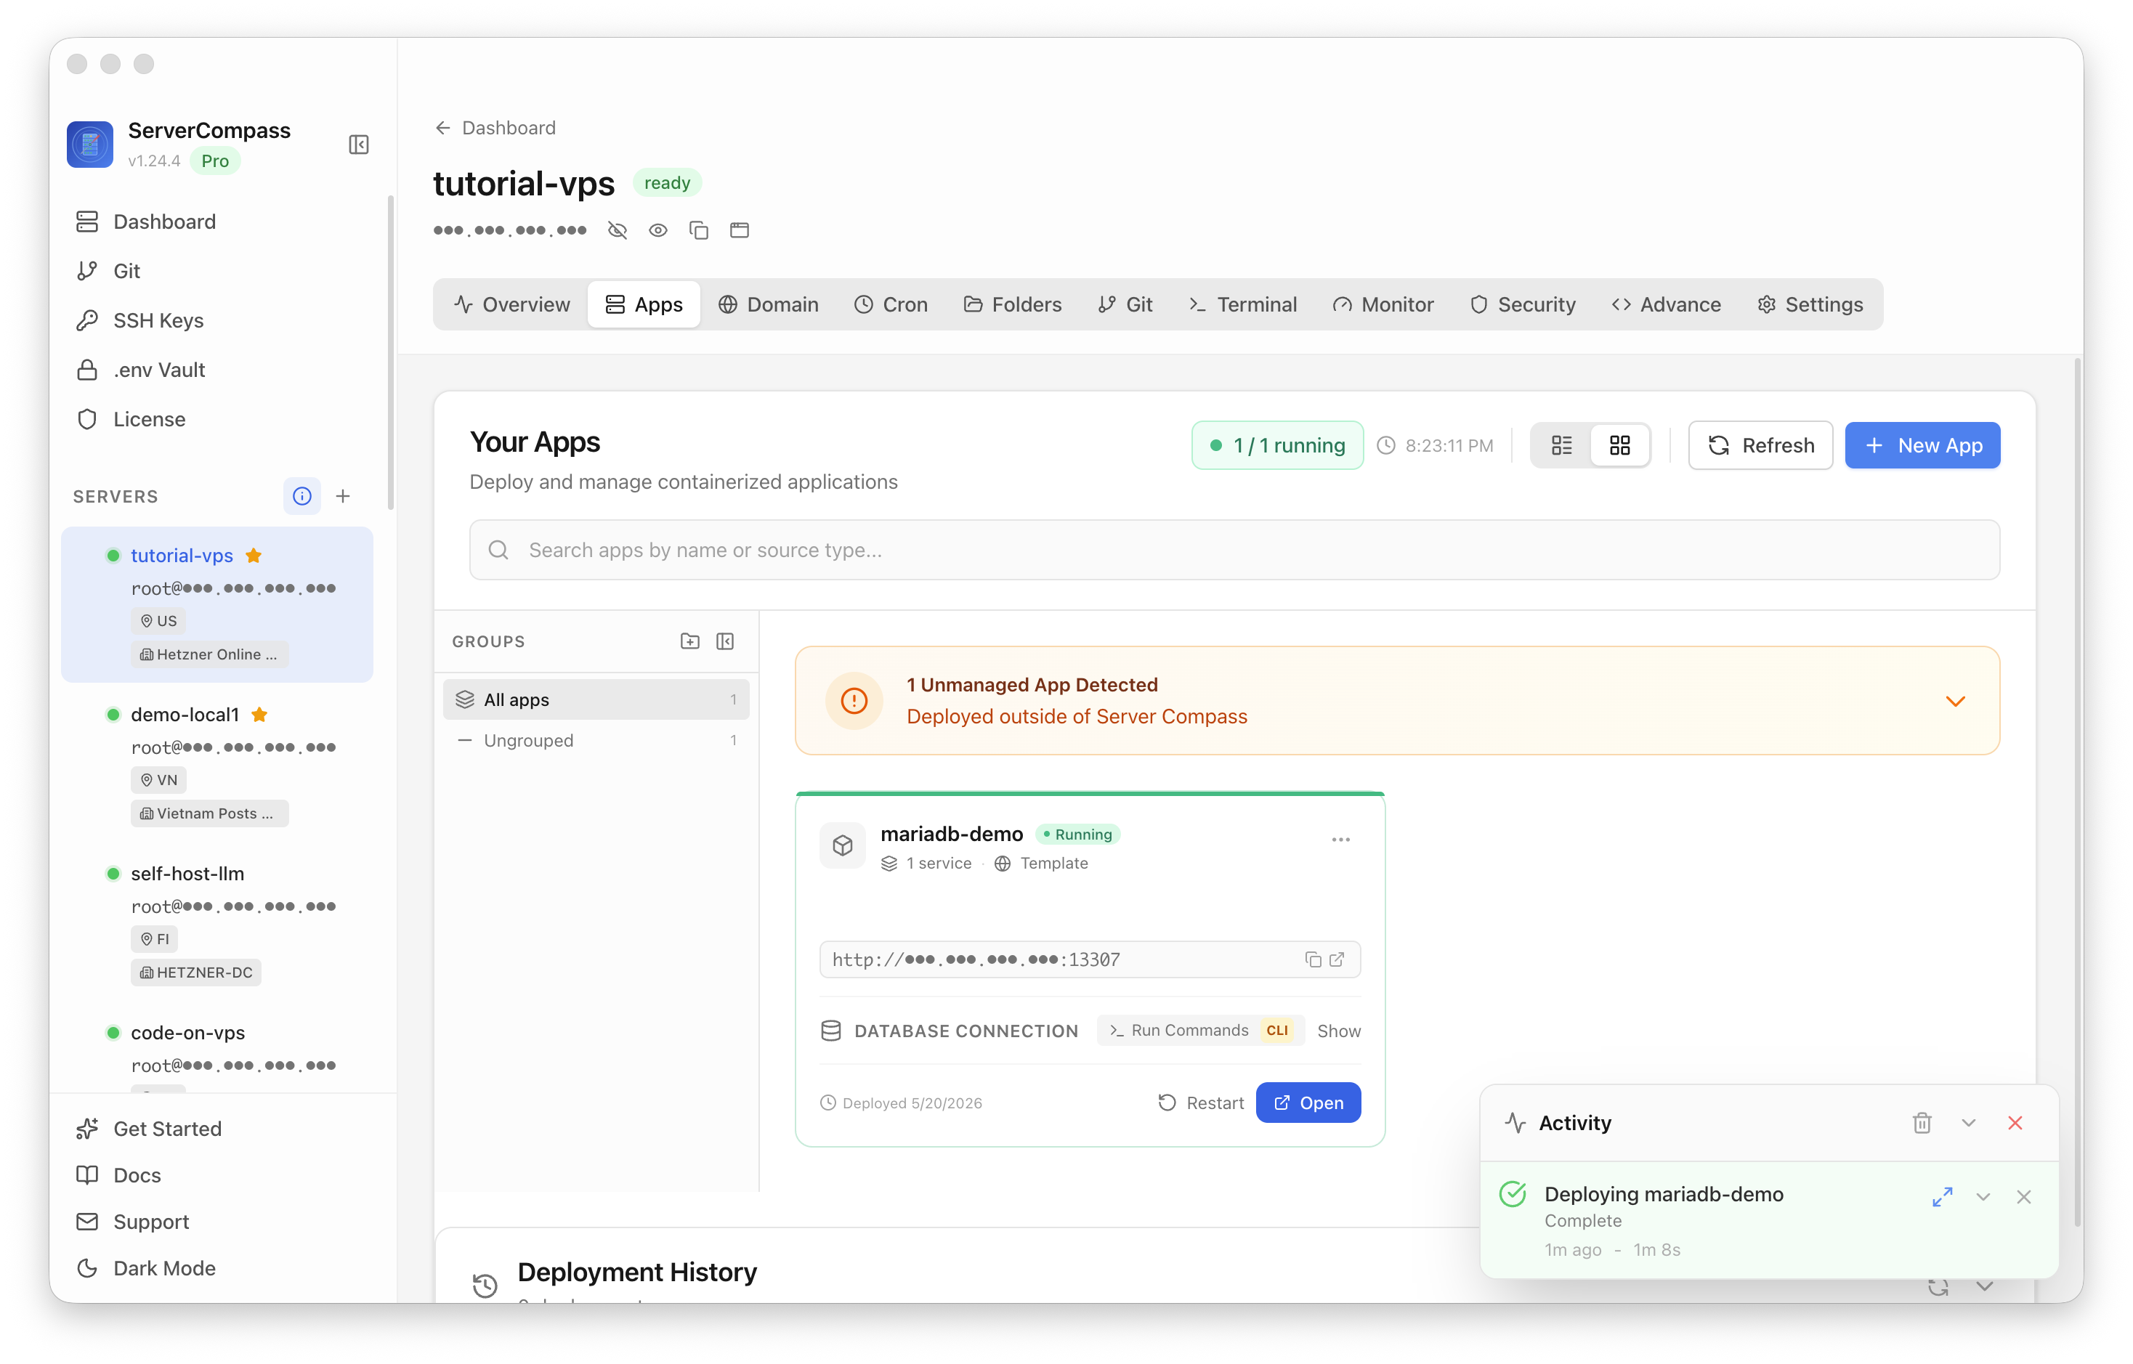This screenshot has height=1364, width=2133.
Task: Collapse the left sidebar panel icon
Action: [358, 145]
